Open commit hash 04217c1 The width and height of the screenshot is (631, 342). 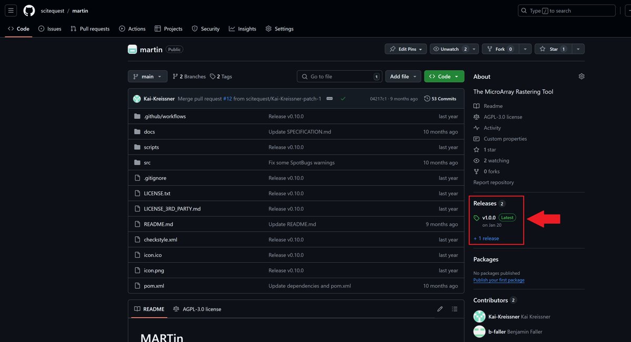[x=379, y=98]
